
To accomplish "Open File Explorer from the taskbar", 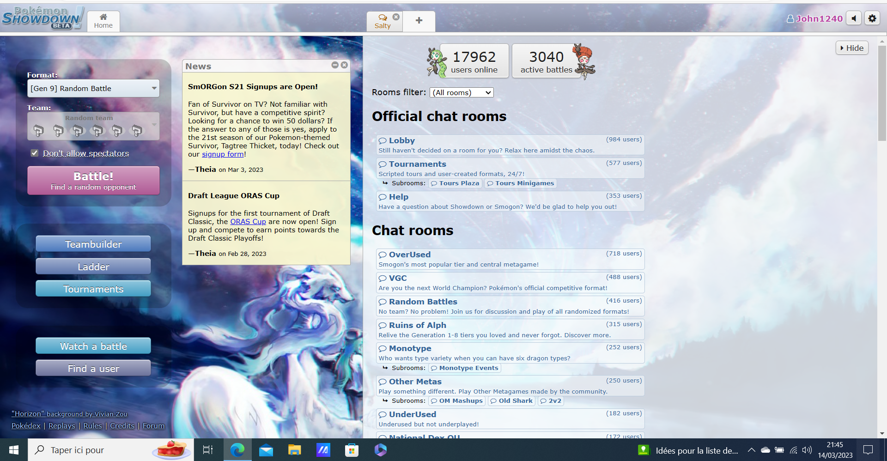I will 295,450.
